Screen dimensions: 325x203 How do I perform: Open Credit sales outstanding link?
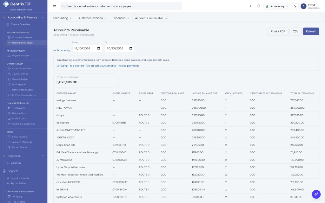click(101, 66)
